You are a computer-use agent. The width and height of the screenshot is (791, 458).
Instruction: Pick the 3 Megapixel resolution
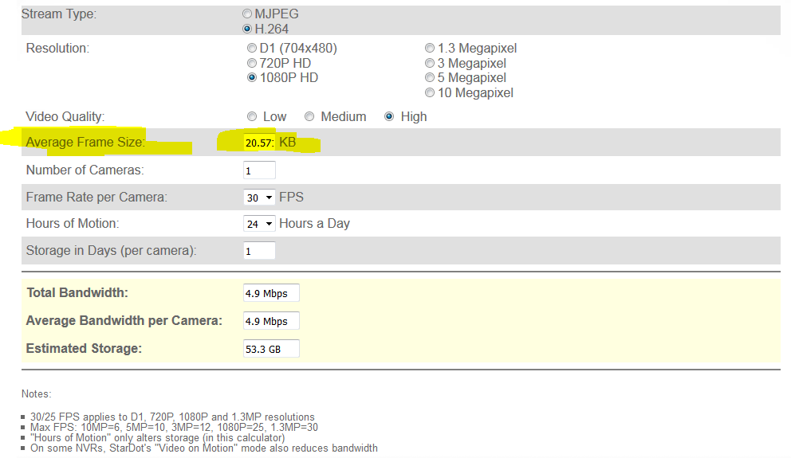point(431,63)
